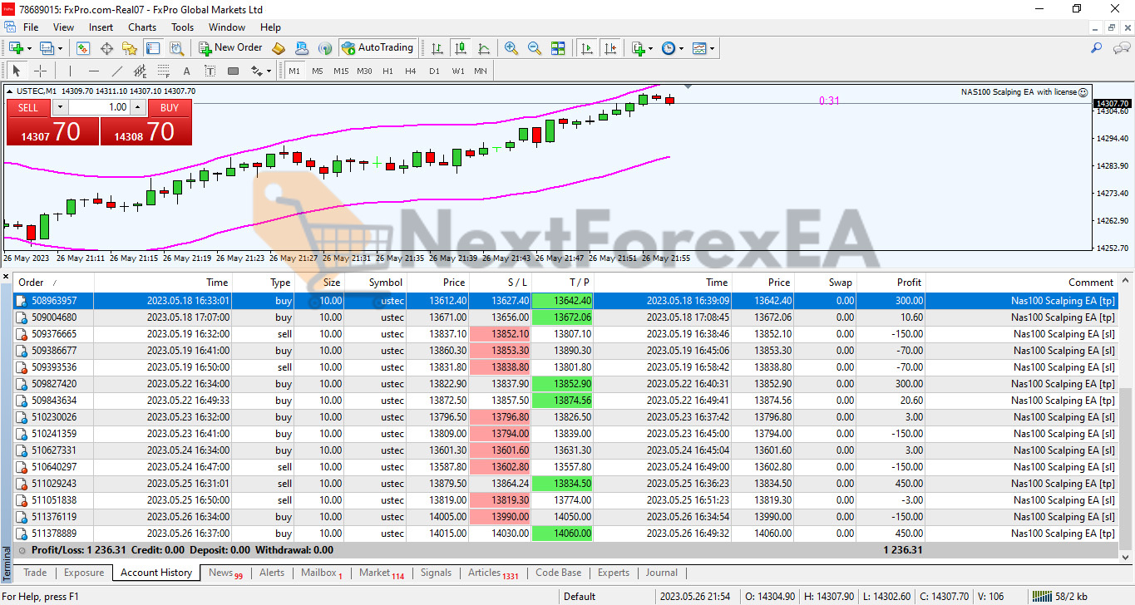
Task: Open the chart templates dropdown arrow
Action: [712, 48]
